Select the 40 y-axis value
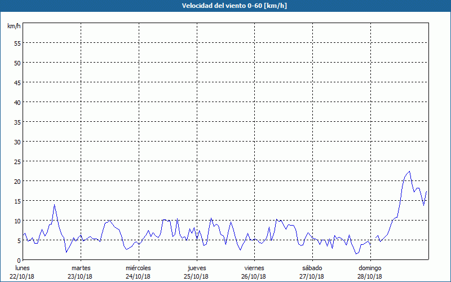 tap(17, 103)
